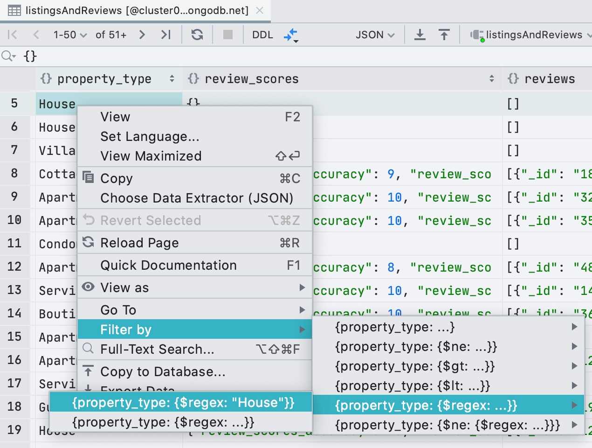Click reviews cell in row 11

548,244
